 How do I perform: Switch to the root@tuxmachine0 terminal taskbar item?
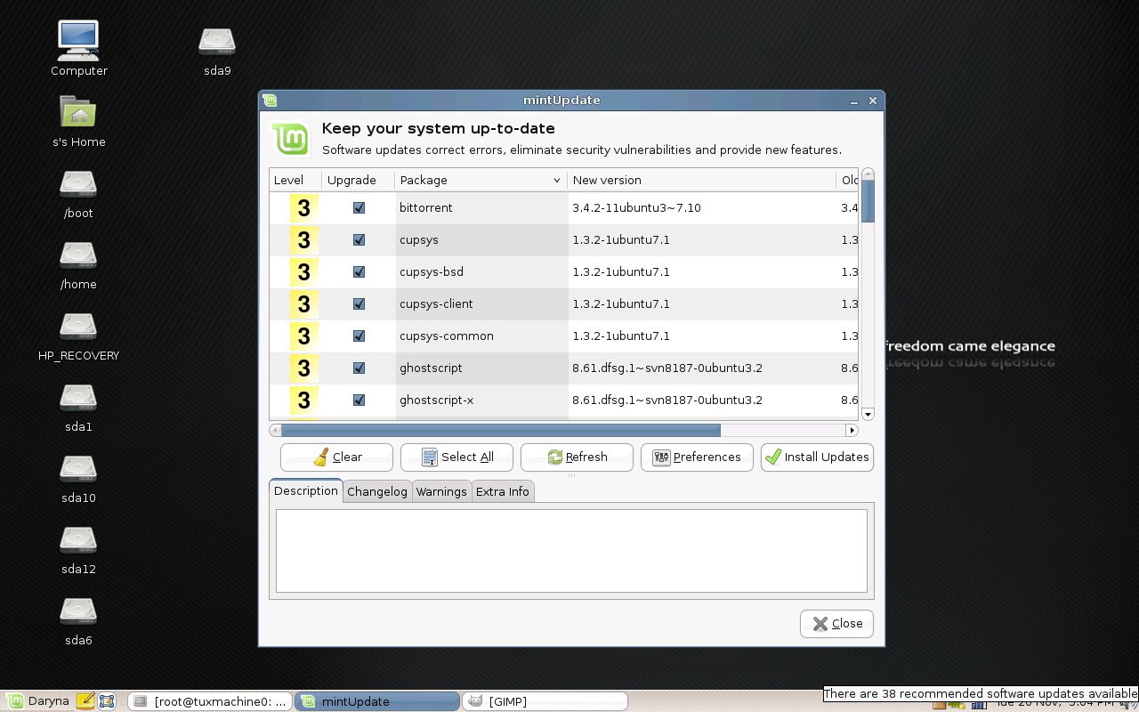click(209, 701)
